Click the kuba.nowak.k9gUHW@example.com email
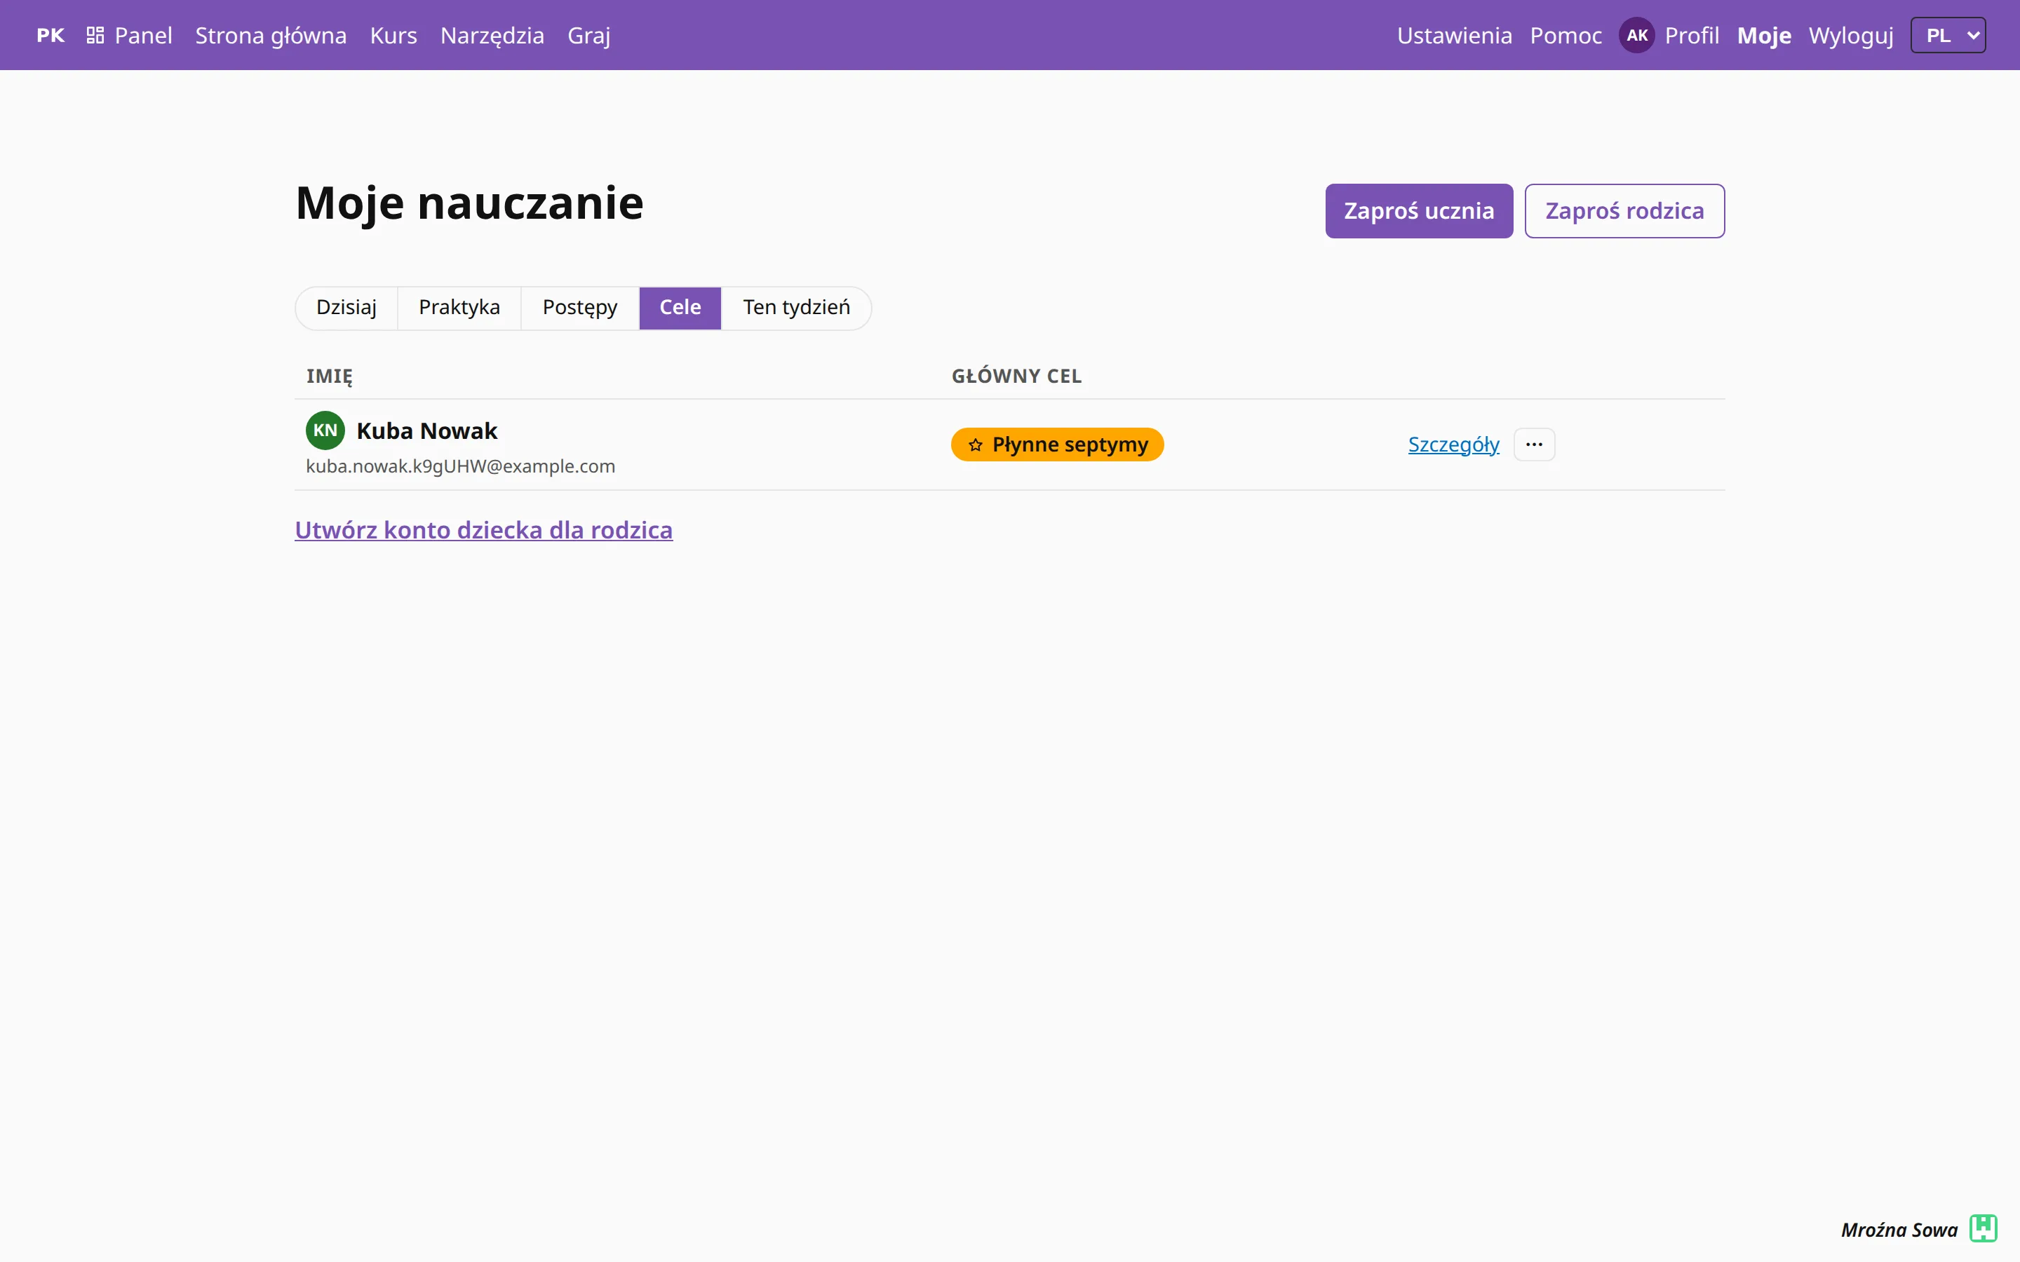This screenshot has width=2020, height=1262. 460,466
